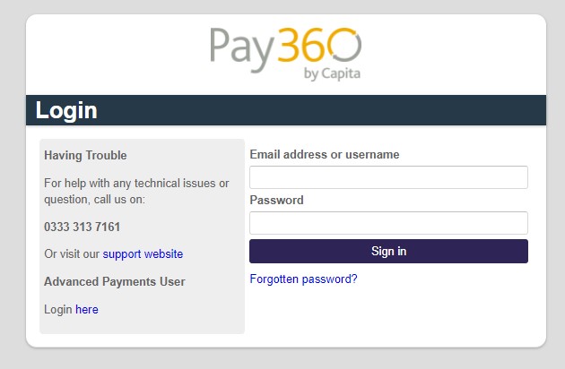This screenshot has width=565, height=369.
Task: Click the "by Capita" logo text
Action: 332,73
